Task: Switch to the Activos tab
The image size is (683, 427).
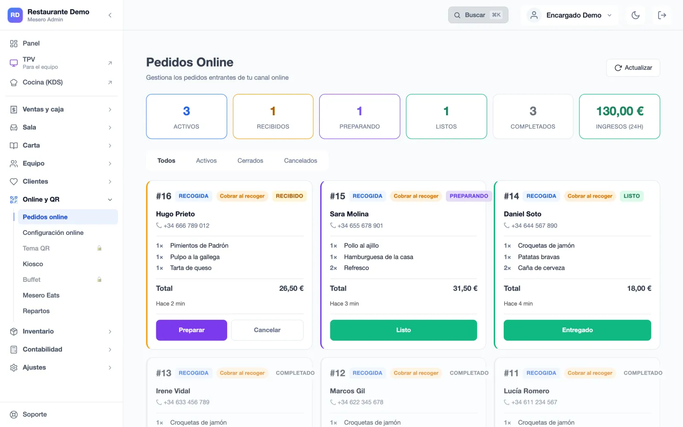Action: point(206,161)
